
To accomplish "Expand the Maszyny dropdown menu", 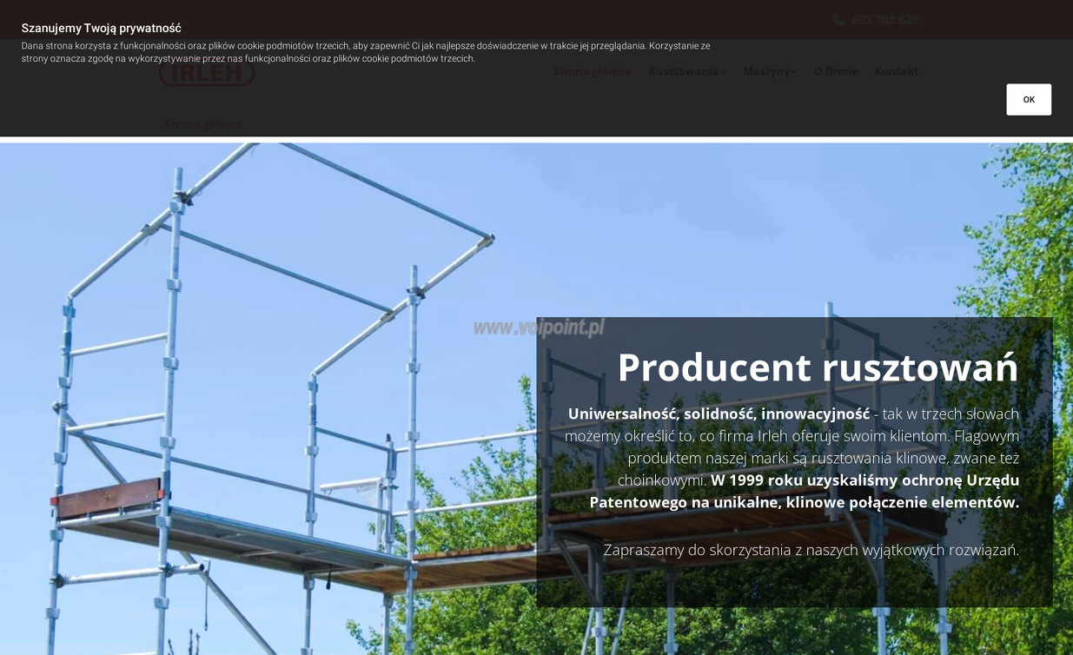I will (769, 71).
